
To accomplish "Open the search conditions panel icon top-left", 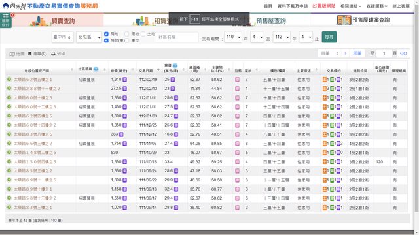I will (x=6, y=20).
